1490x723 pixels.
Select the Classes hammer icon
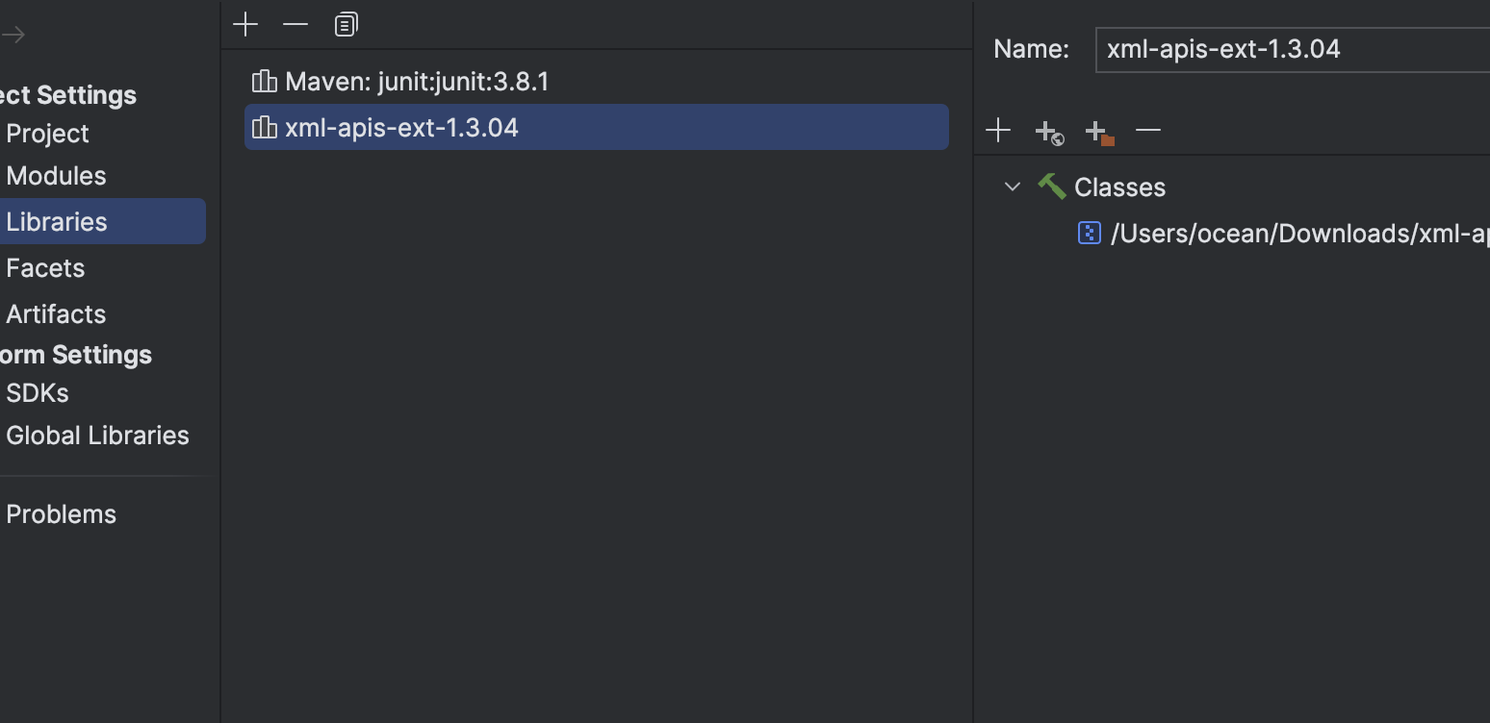click(x=1051, y=187)
